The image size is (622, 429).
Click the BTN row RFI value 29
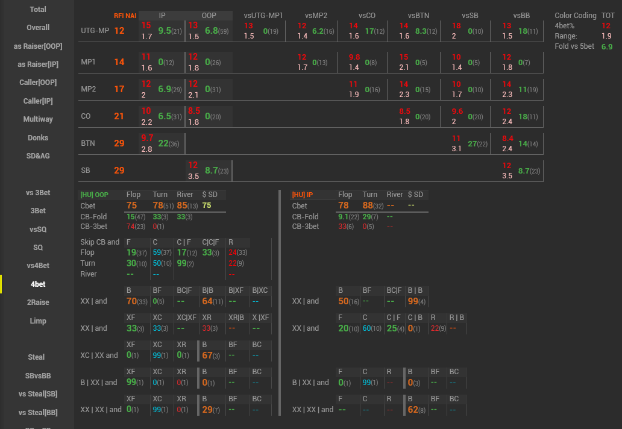point(119,143)
